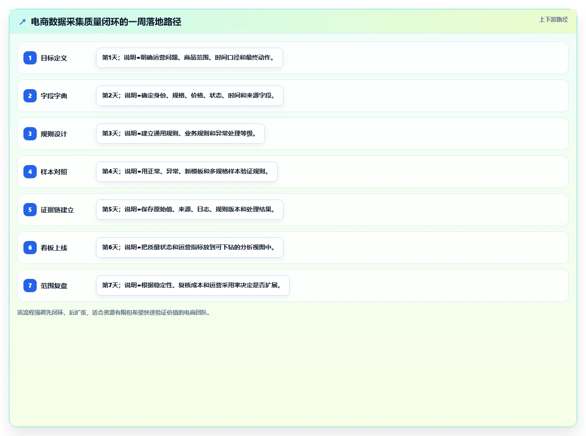Screen dimensions: 586x436
Task: Open the 第6天 description box
Action: (x=190, y=248)
